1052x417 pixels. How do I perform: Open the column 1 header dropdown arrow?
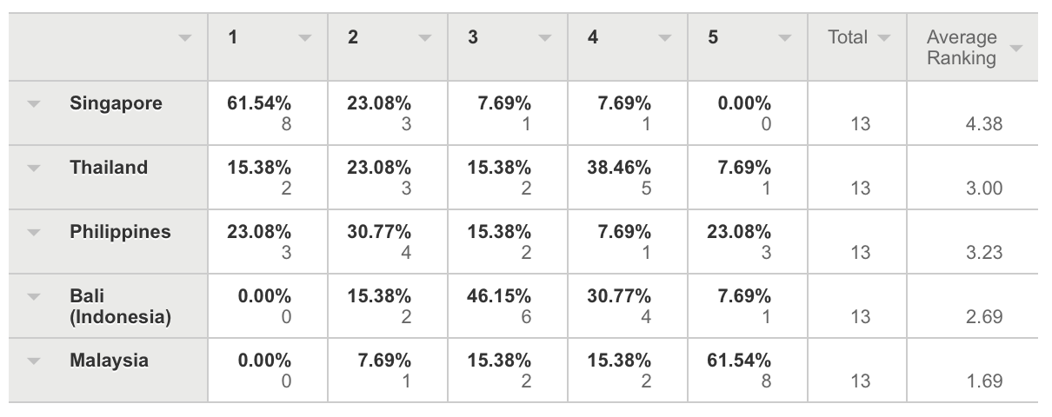[304, 38]
